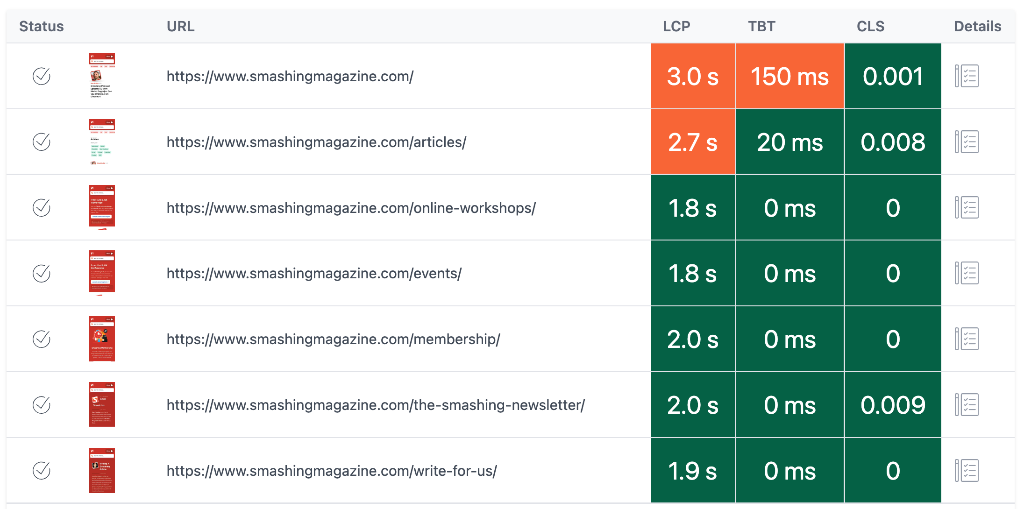
Task: Open details for the /online-workshops/ page
Action: point(967,207)
